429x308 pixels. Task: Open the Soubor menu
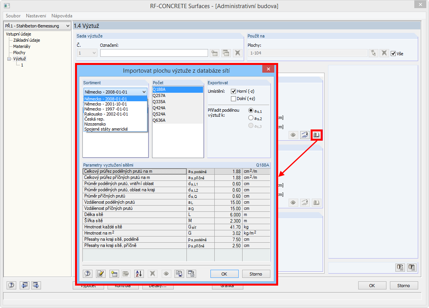pos(13,16)
